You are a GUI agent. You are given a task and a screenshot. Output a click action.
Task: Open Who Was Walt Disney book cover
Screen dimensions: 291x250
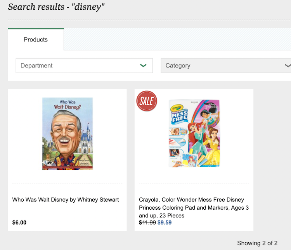(x=68, y=134)
